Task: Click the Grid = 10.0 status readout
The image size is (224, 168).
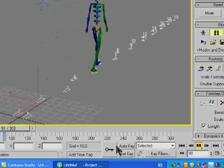Action: tap(84, 146)
